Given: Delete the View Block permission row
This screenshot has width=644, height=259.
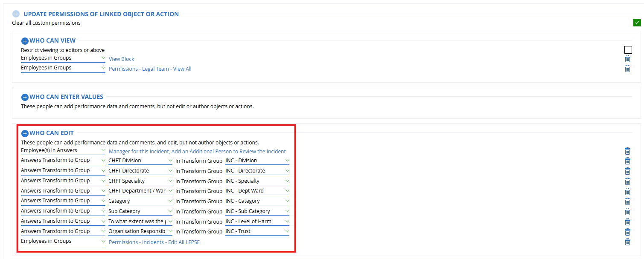Looking at the screenshot, I should pos(627,59).
